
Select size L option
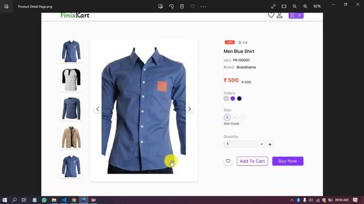[x=242, y=117]
